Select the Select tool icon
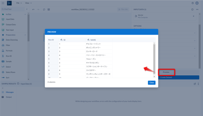Image resolution: width=203 pixels, height=116 pixels. 3,67
